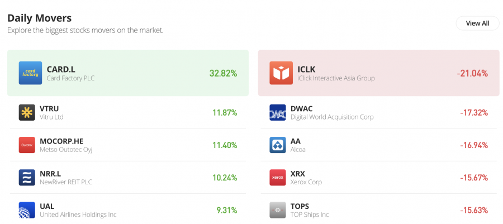Click the Xerox Corp company name
The width and height of the screenshot is (503, 224).
click(306, 182)
